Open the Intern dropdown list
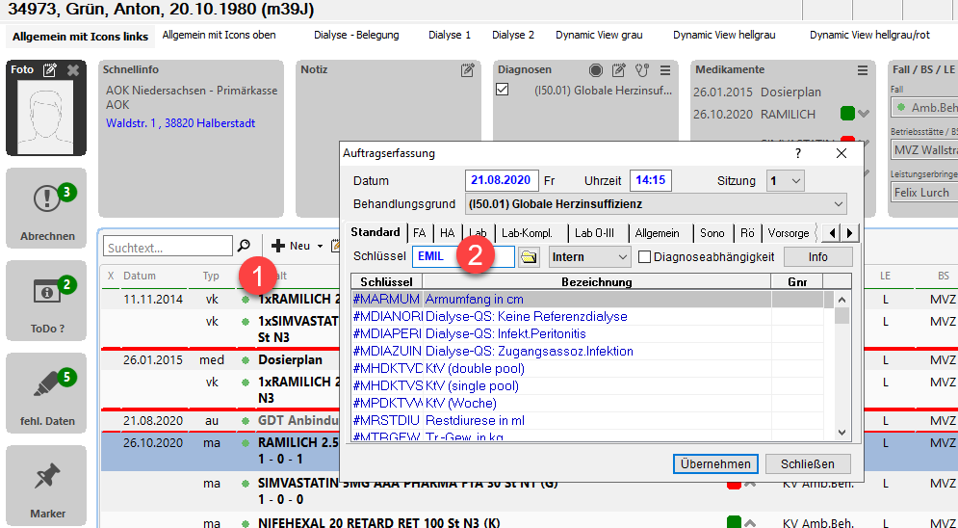 click(x=621, y=257)
